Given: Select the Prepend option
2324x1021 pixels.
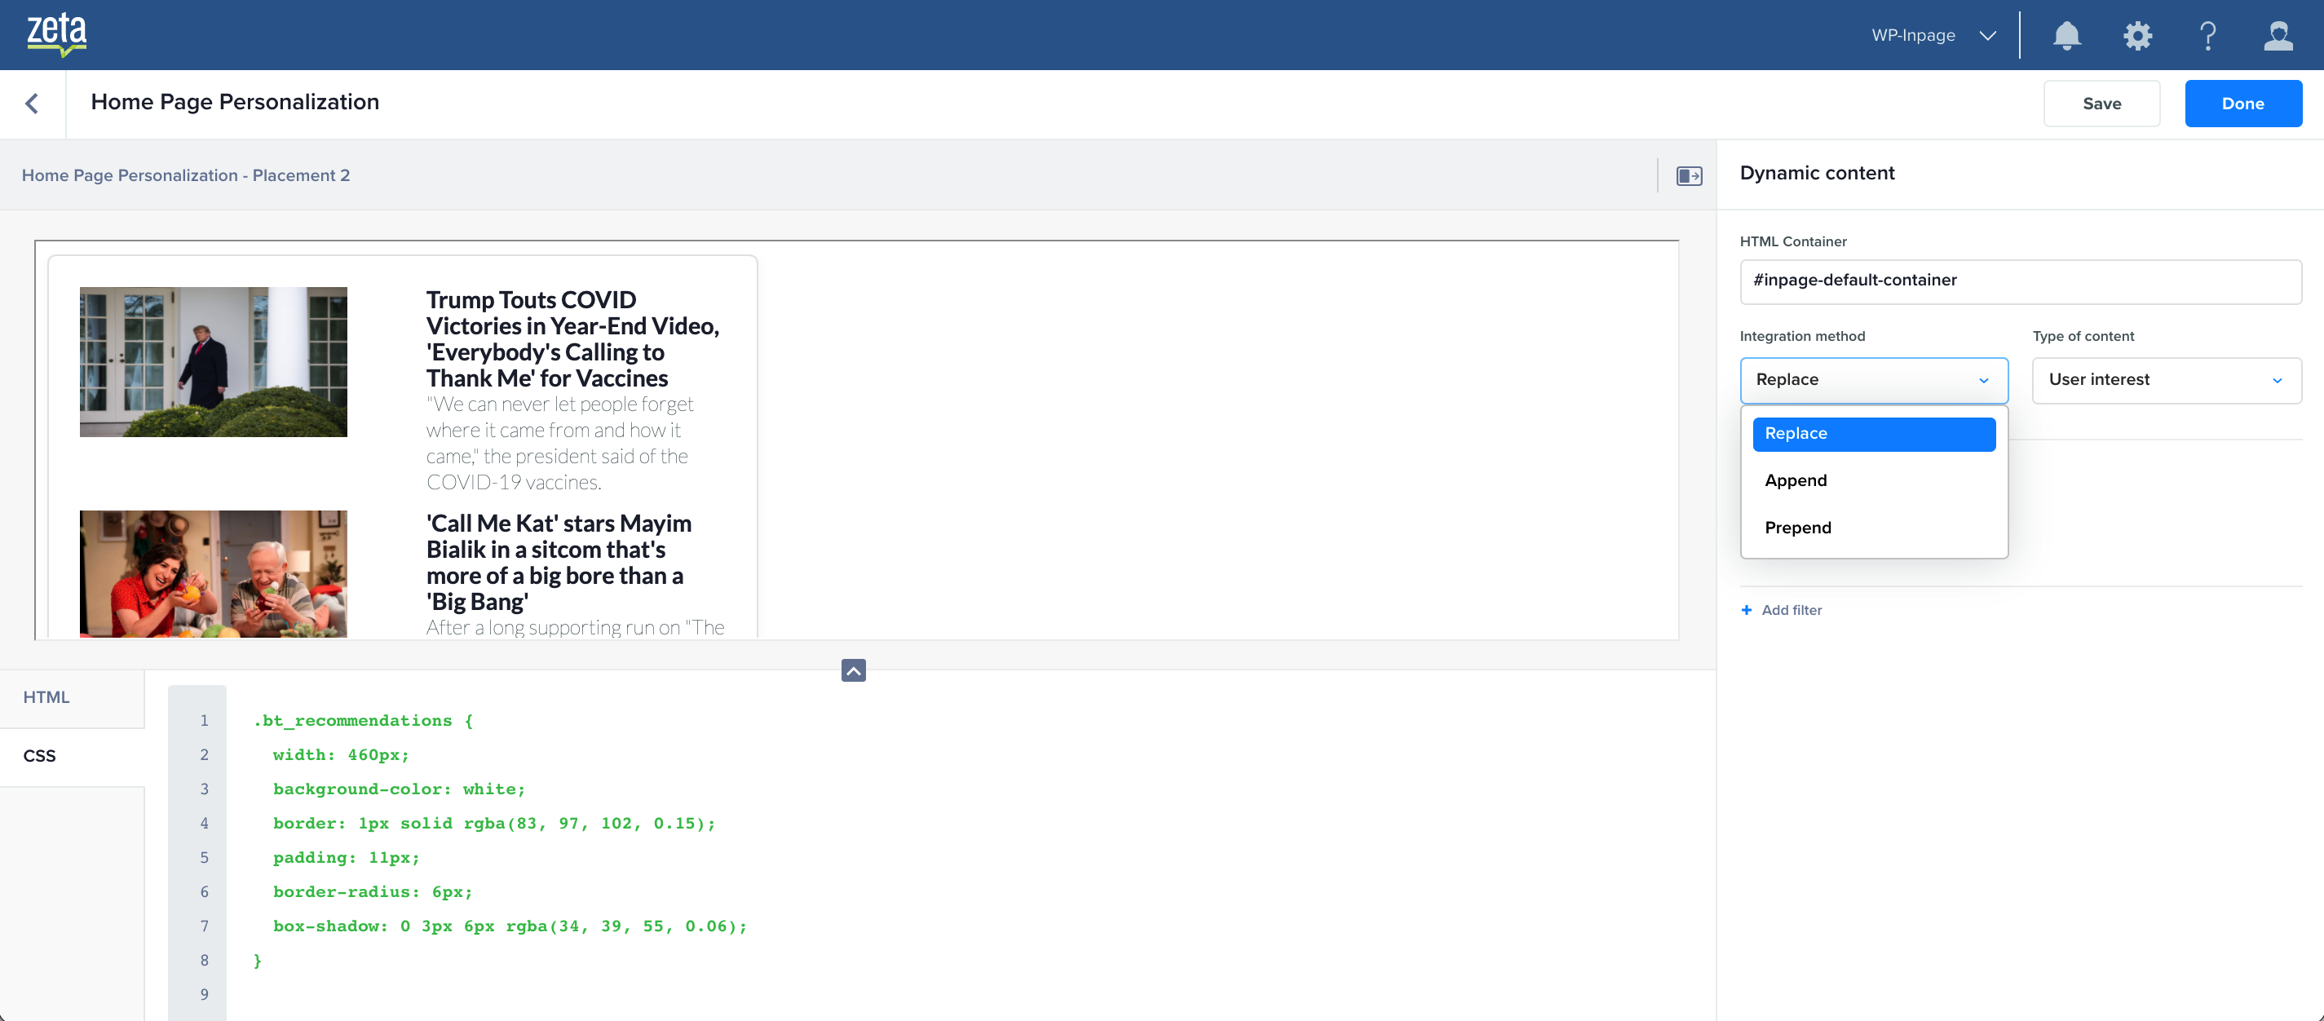Looking at the screenshot, I should 1797,528.
